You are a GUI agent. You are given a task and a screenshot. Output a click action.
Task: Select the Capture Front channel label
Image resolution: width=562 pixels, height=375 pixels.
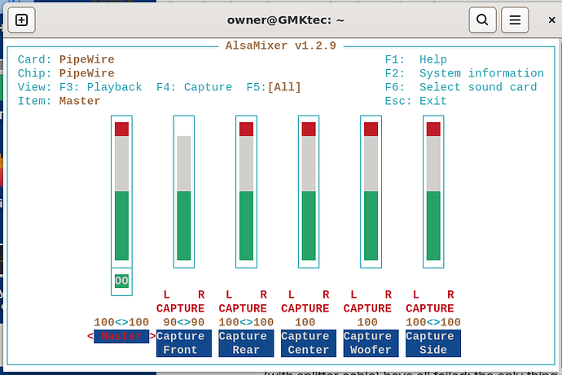click(x=184, y=343)
